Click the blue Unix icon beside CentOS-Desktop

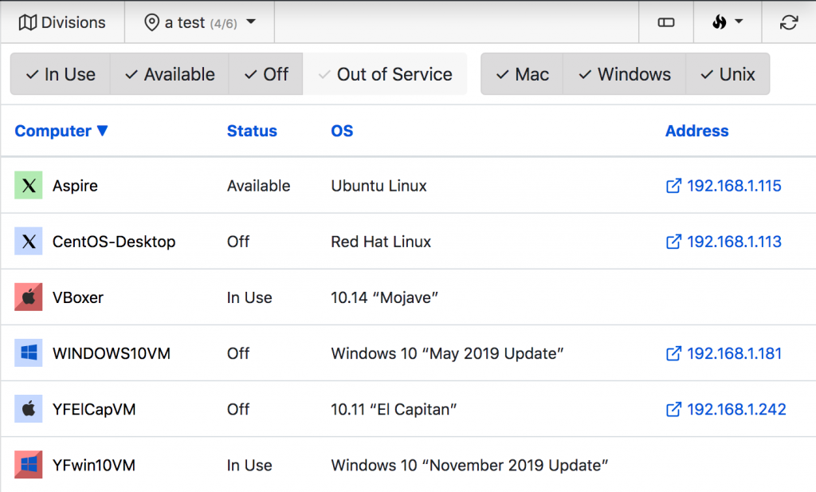tap(28, 241)
